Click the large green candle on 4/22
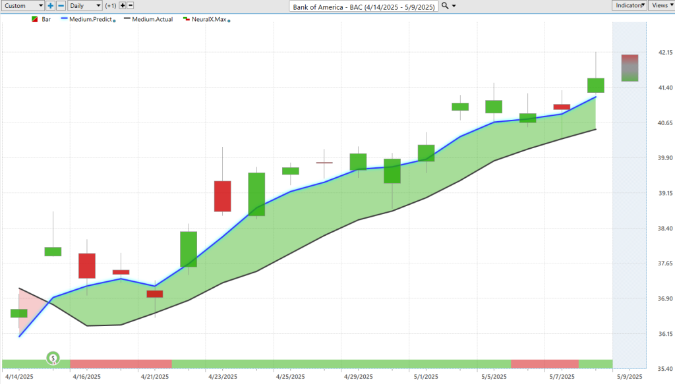This screenshot has height=384, width=675. point(189,250)
